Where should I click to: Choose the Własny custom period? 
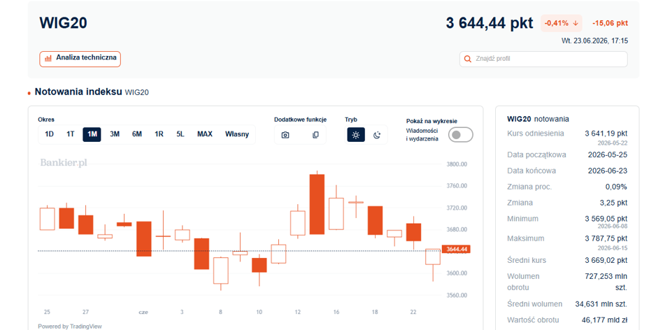click(x=237, y=134)
